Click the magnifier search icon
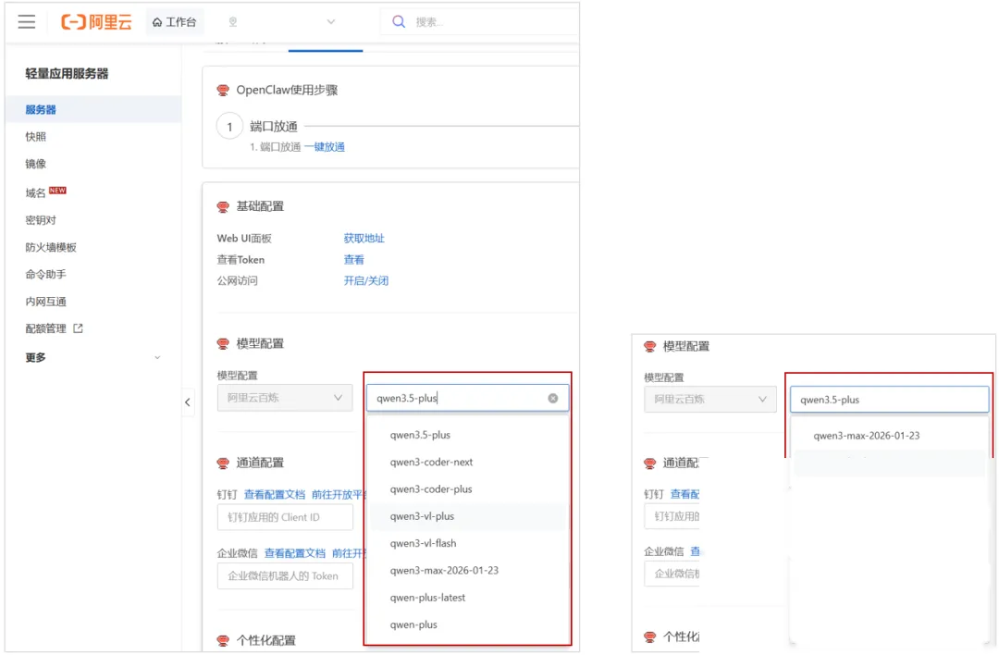 click(x=399, y=21)
